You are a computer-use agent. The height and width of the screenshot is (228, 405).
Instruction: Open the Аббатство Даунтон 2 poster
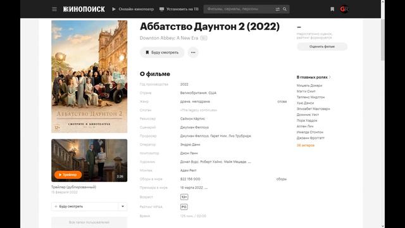[89, 77]
